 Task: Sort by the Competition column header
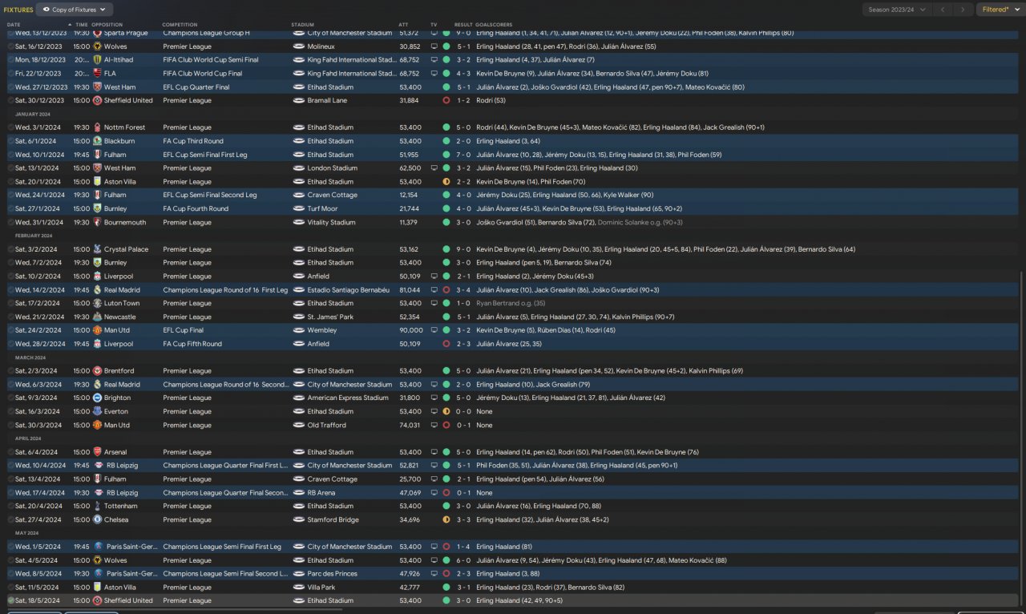(x=180, y=25)
